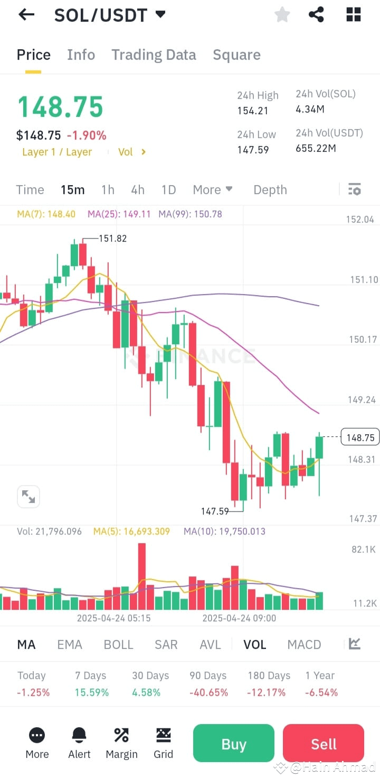This screenshot has width=380, height=779.
Task: Enable the SAR indicator
Action: (x=166, y=644)
